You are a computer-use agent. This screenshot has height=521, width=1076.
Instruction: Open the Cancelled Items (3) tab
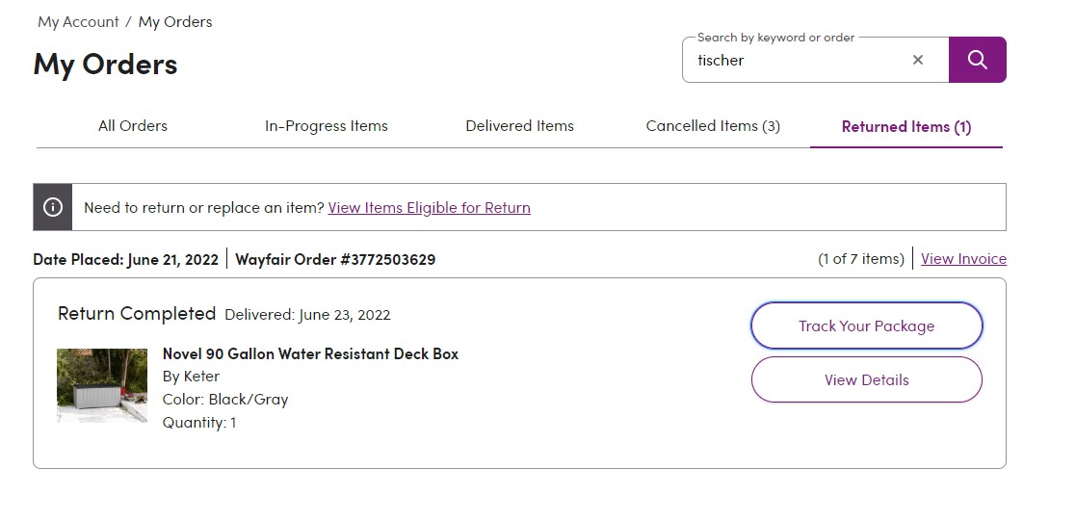tap(713, 126)
